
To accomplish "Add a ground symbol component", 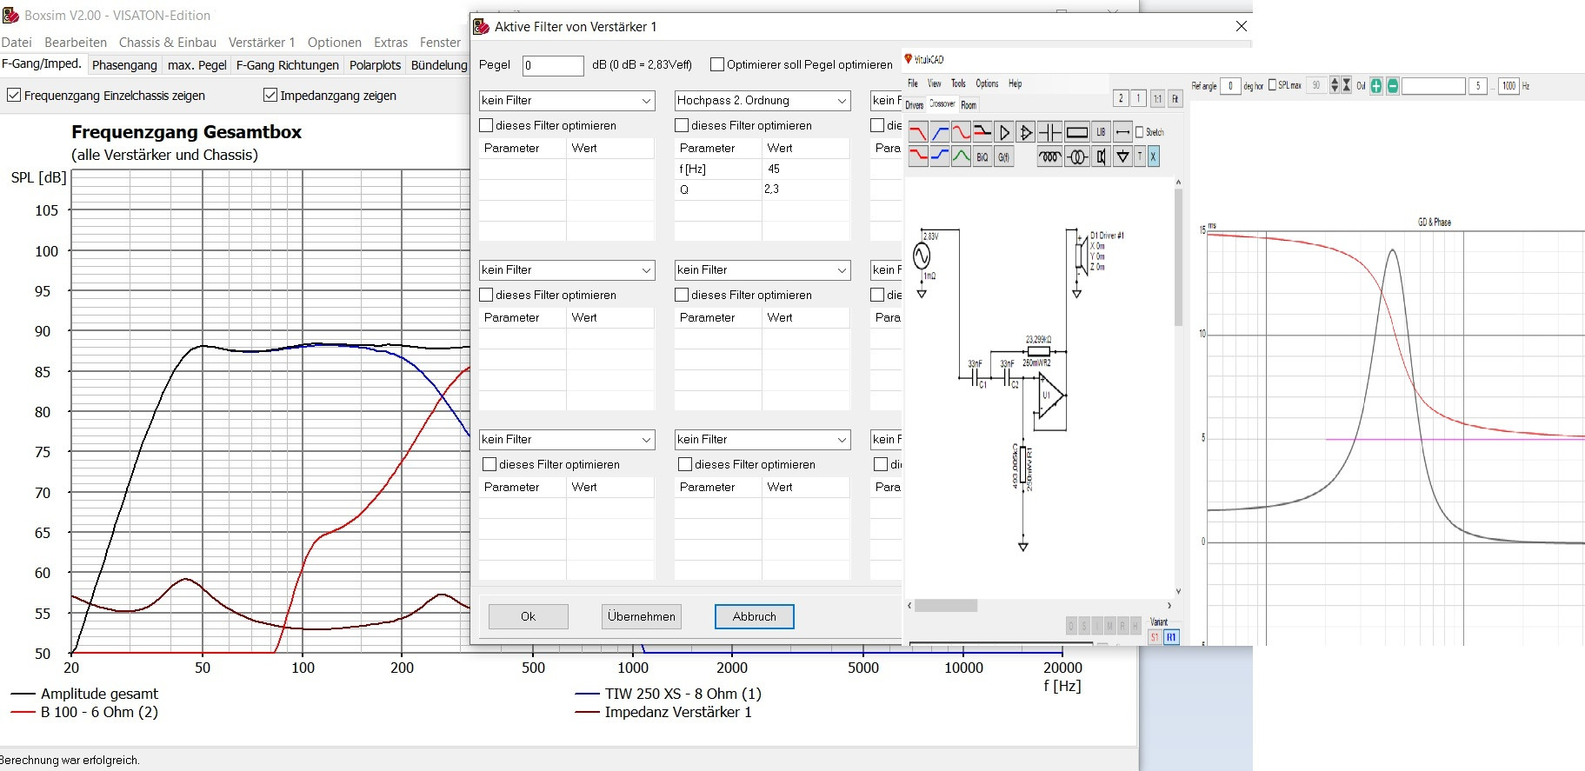I will [1122, 157].
